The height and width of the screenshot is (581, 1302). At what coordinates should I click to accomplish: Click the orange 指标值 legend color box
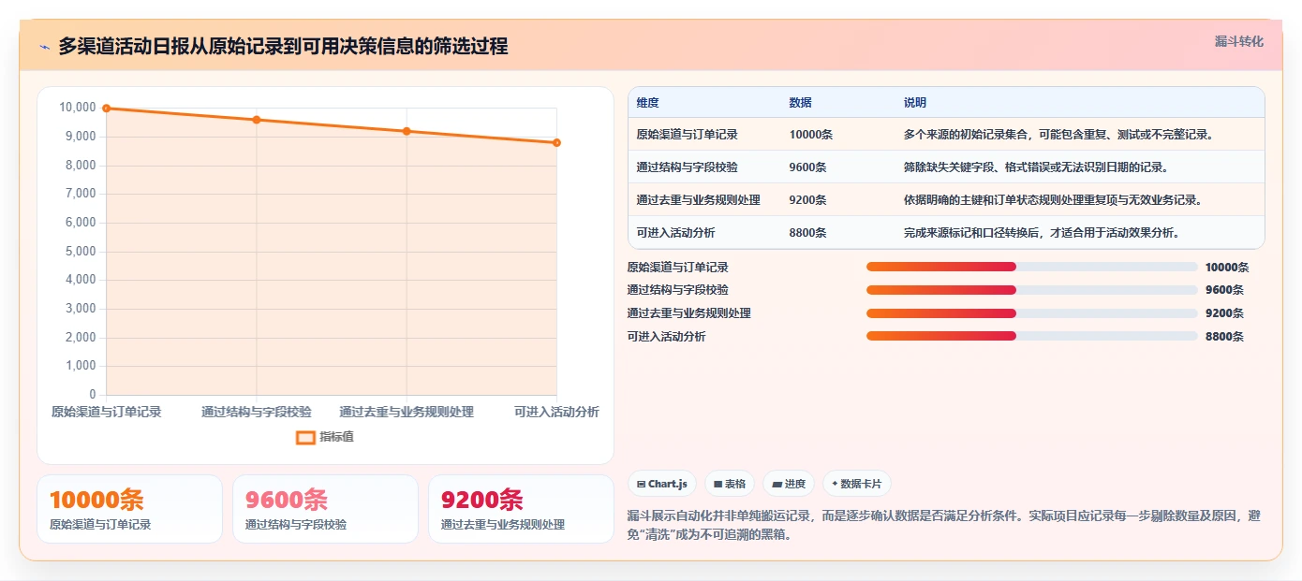coord(305,437)
